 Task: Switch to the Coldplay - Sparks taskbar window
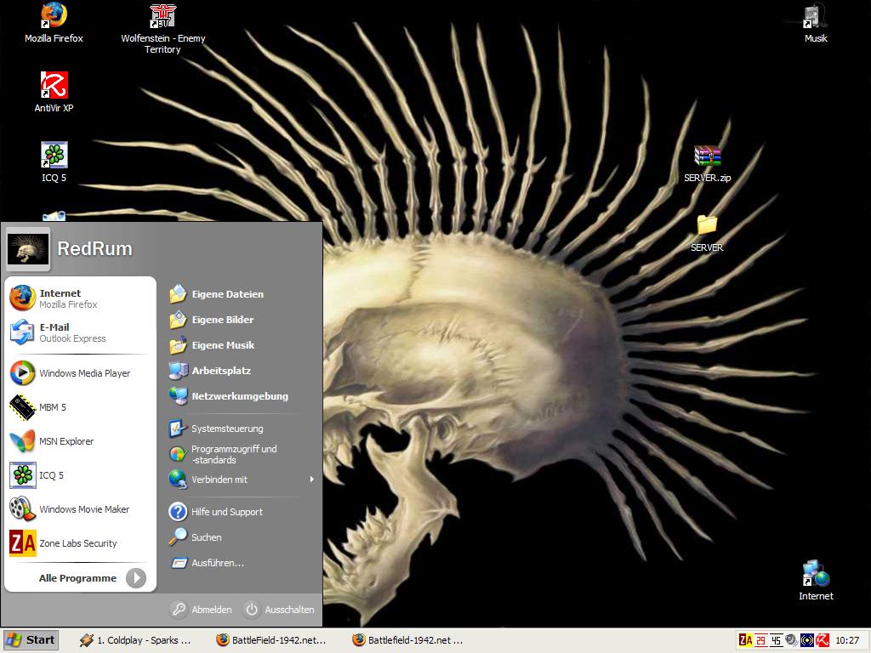tap(136, 640)
